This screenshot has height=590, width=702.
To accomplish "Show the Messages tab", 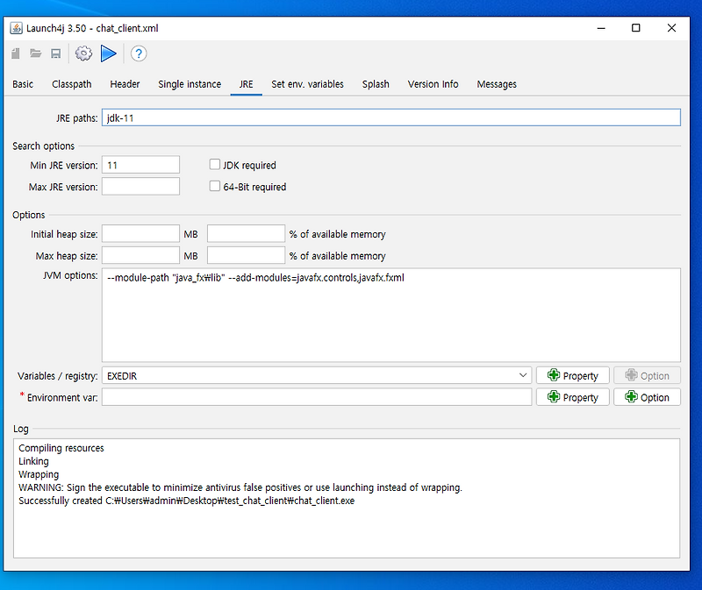I will pyautogui.click(x=497, y=84).
